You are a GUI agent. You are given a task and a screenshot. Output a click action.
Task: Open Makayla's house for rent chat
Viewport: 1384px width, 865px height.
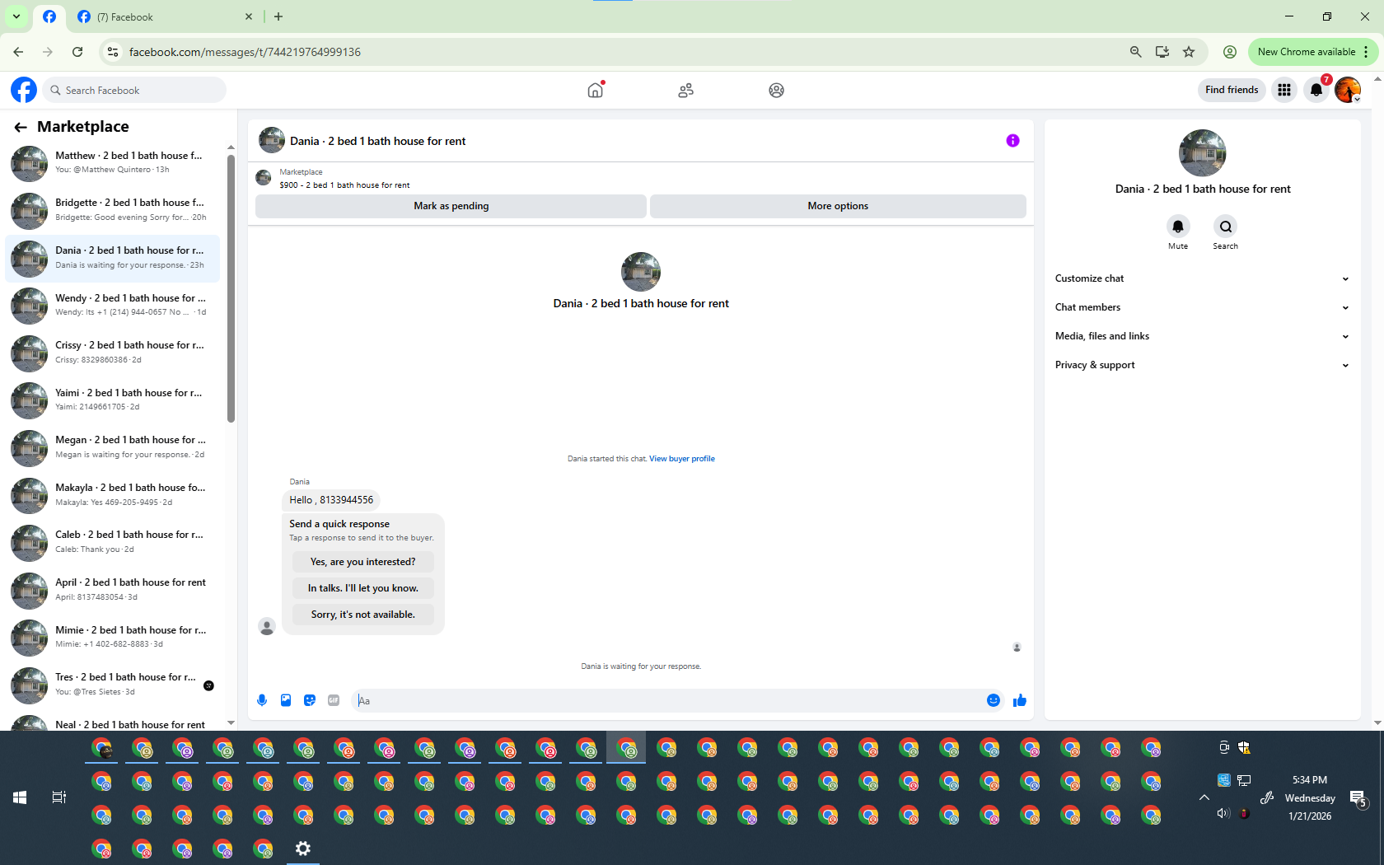(x=113, y=495)
